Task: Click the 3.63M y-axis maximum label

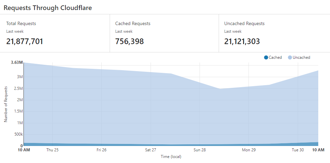Action: 16,62
